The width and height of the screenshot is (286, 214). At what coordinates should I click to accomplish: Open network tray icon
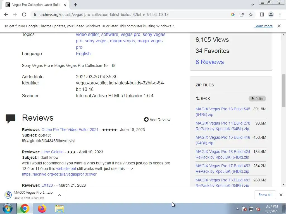251,209
